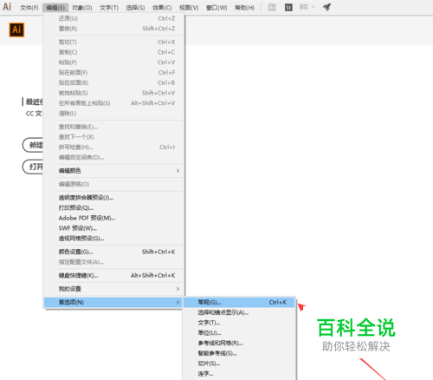Click the 新建 button on start screen

33,145
